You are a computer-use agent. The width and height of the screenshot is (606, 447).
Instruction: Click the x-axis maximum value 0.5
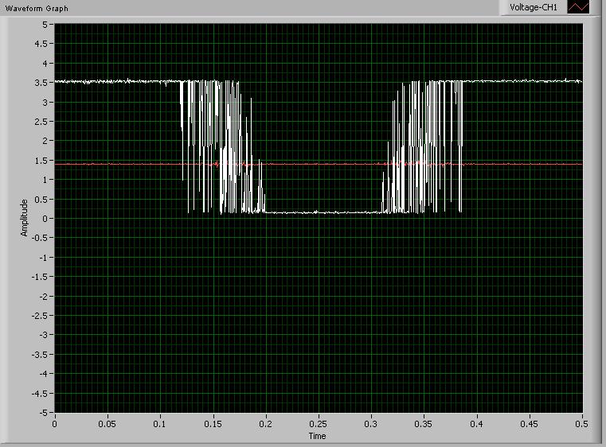[x=582, y=424]
